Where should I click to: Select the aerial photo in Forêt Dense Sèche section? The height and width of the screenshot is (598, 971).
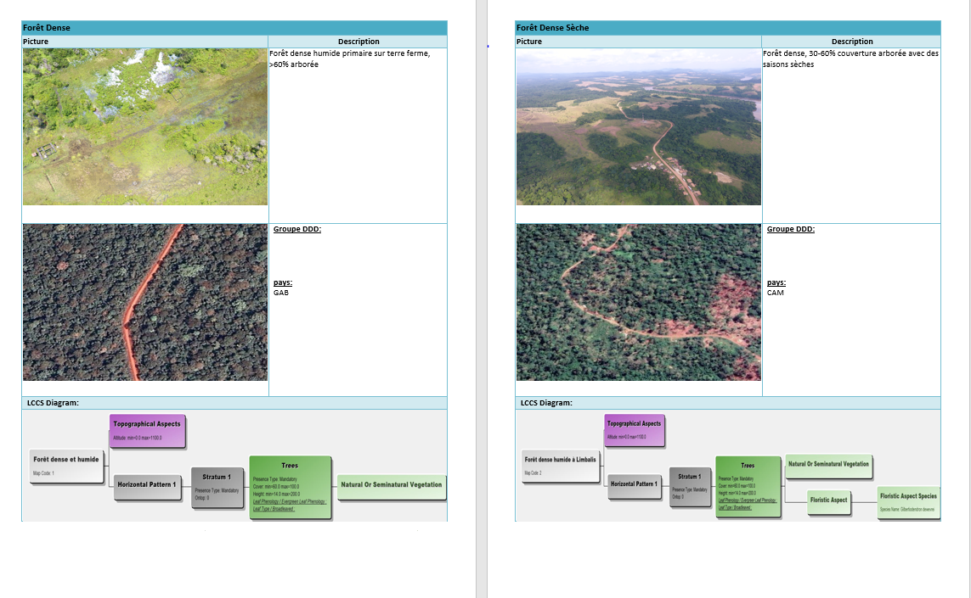[638, 127]
